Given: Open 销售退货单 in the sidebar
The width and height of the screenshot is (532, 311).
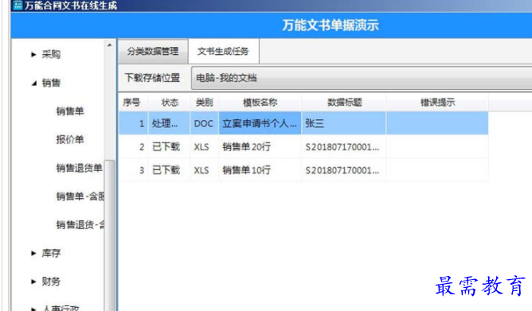Looking at the screenshot, I should point(79,168).
